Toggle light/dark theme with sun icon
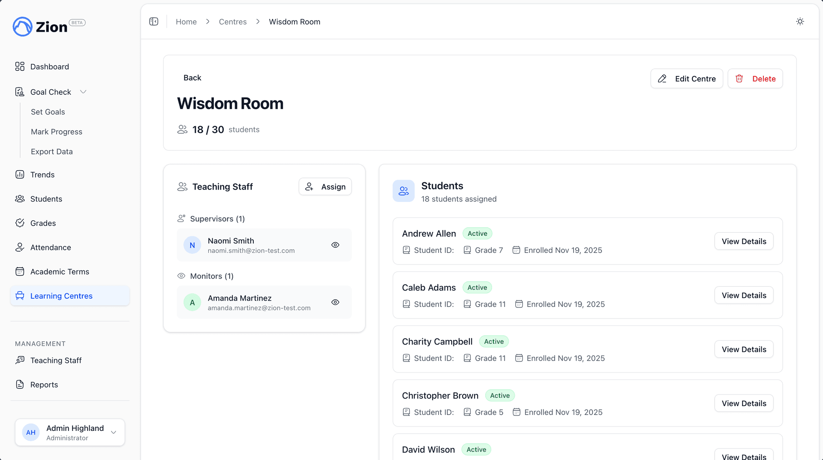Screen dimensions: 823x460 800,21
